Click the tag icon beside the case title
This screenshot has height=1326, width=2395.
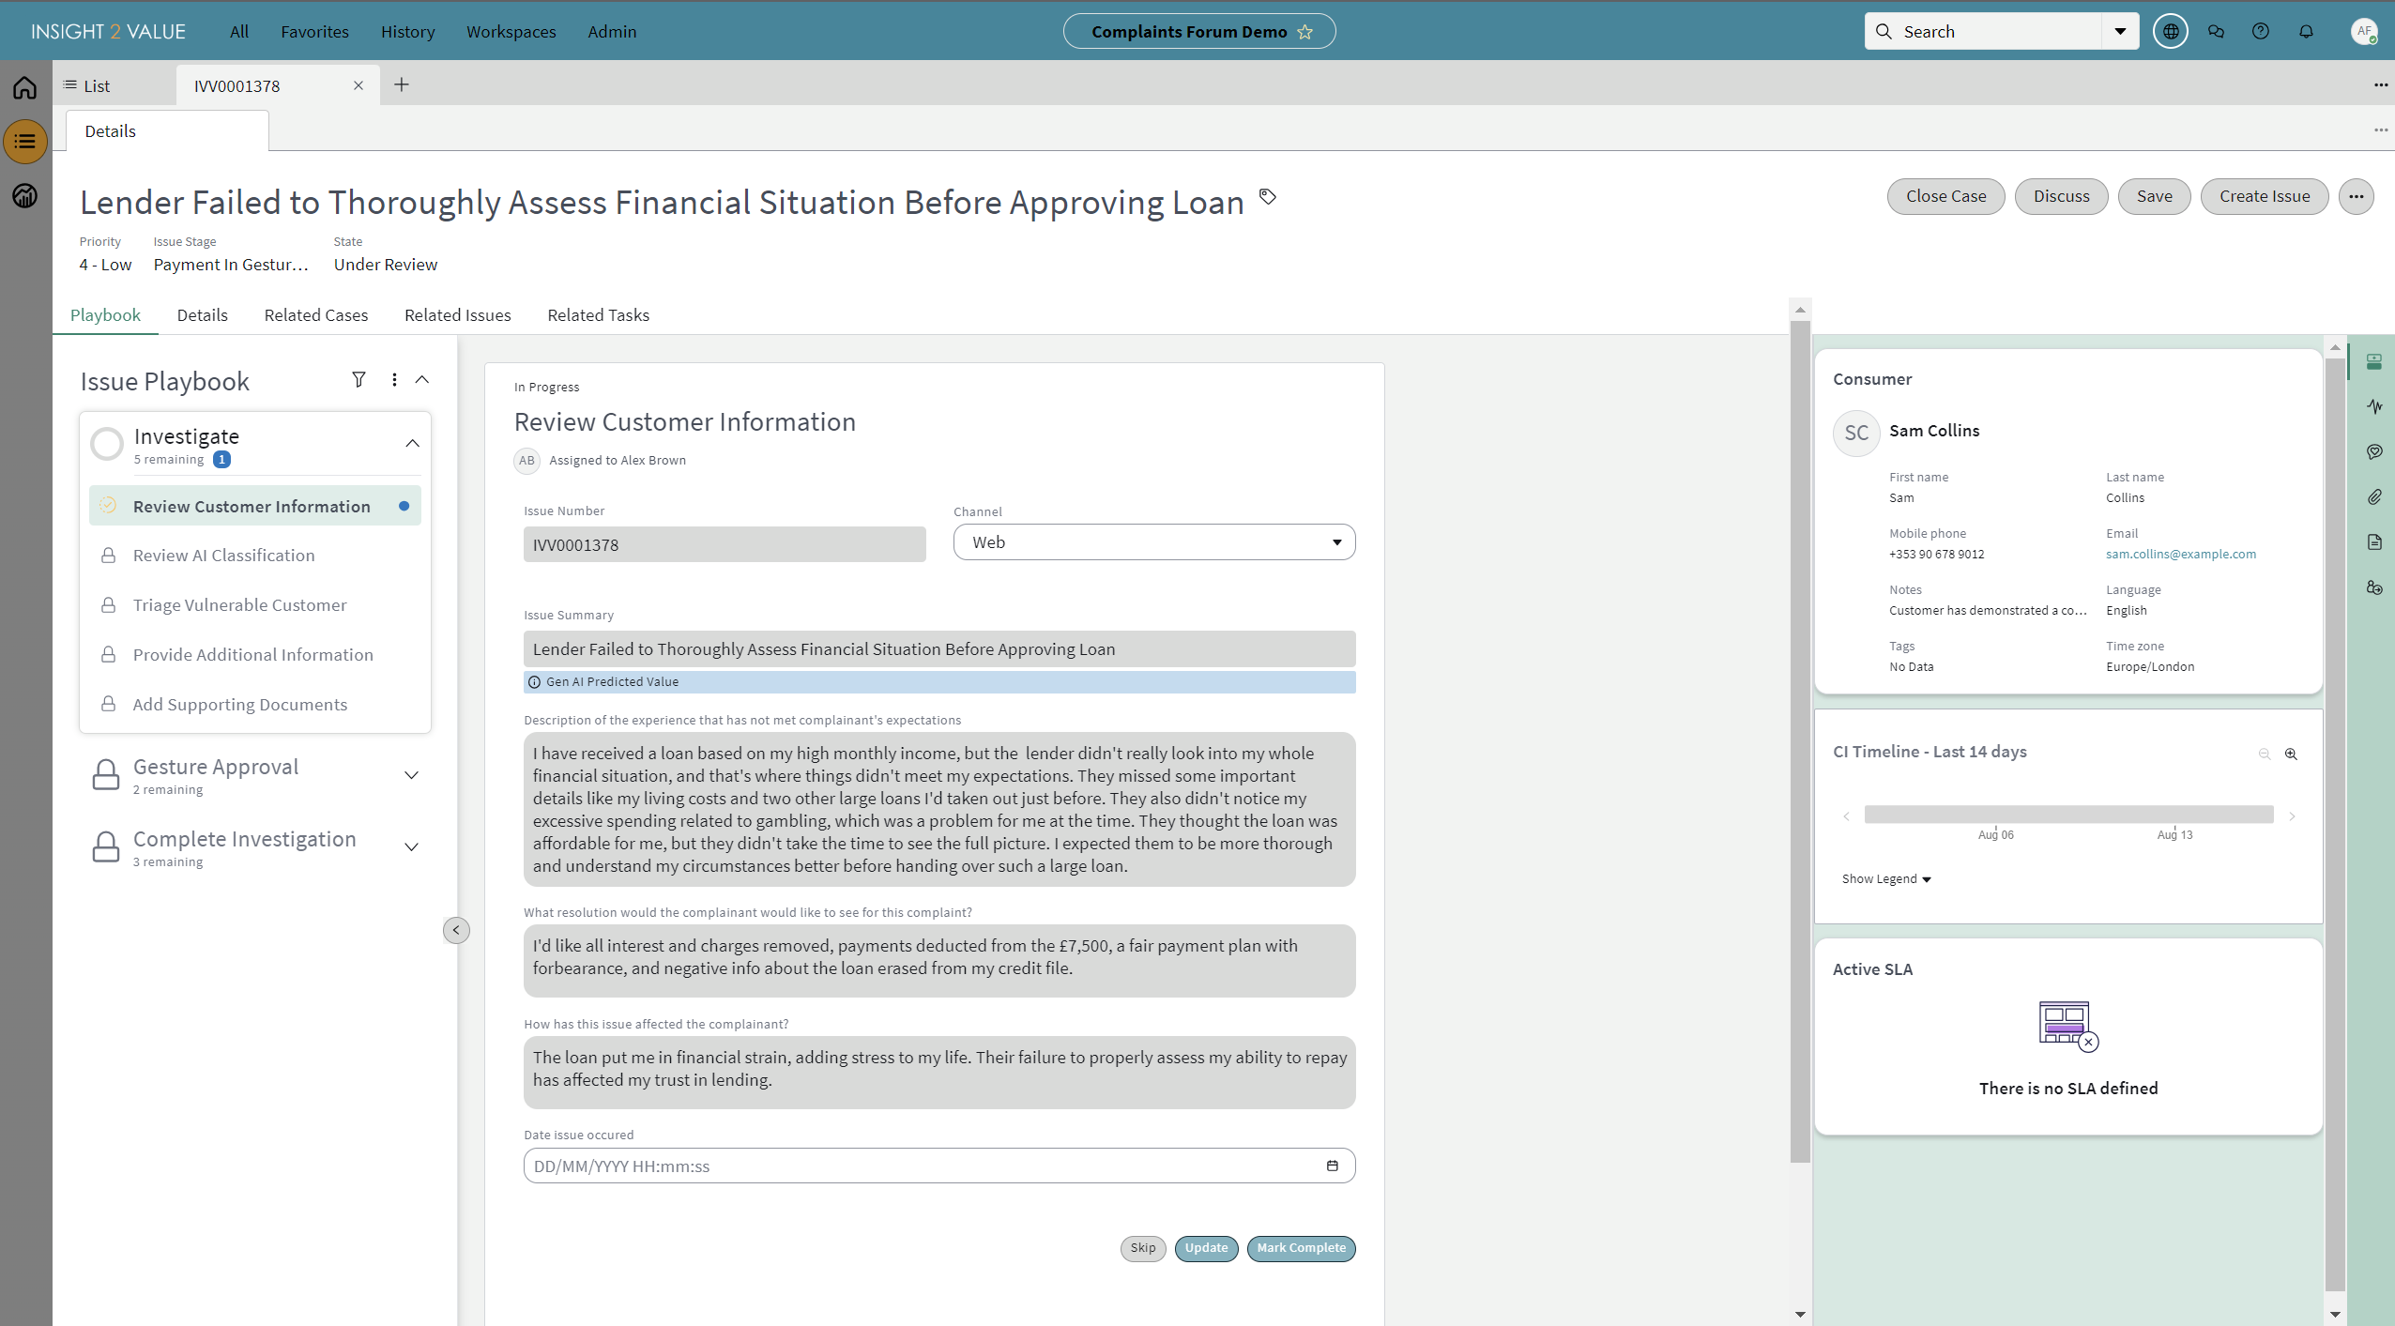tap(1268, 197)
